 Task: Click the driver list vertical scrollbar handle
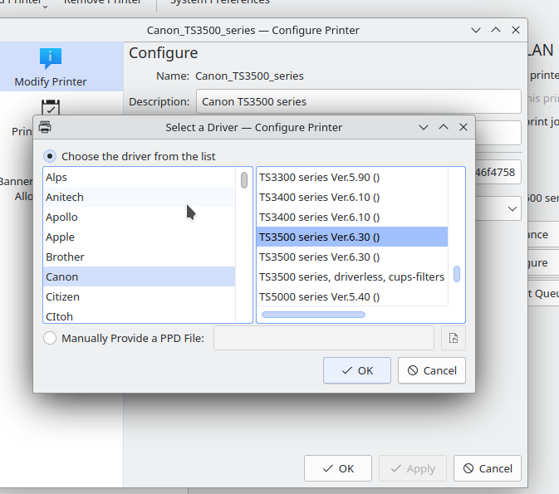[x=457, y=274]
